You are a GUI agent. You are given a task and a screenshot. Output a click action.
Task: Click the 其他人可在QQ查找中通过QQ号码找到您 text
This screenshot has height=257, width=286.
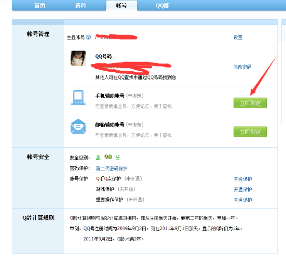tap(136, 78)
